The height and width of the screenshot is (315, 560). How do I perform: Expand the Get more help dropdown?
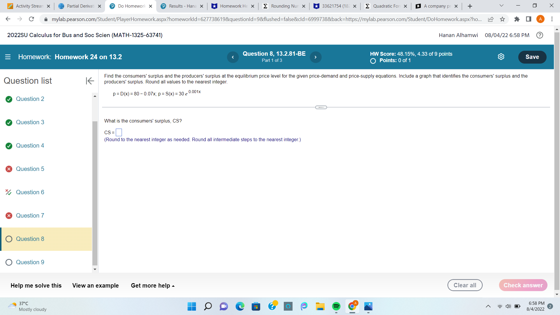153,286
